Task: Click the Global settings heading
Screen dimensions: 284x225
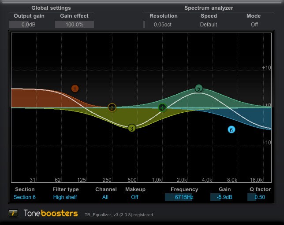Action: coord(51,8)
